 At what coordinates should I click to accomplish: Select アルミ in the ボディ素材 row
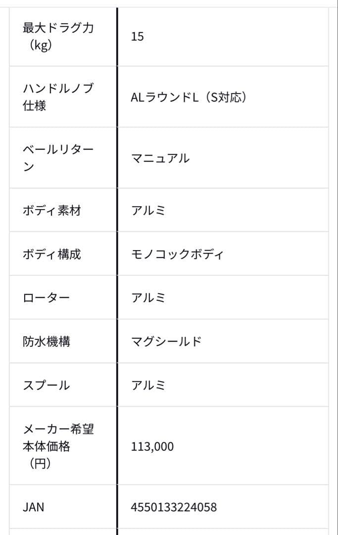(148, 210)
